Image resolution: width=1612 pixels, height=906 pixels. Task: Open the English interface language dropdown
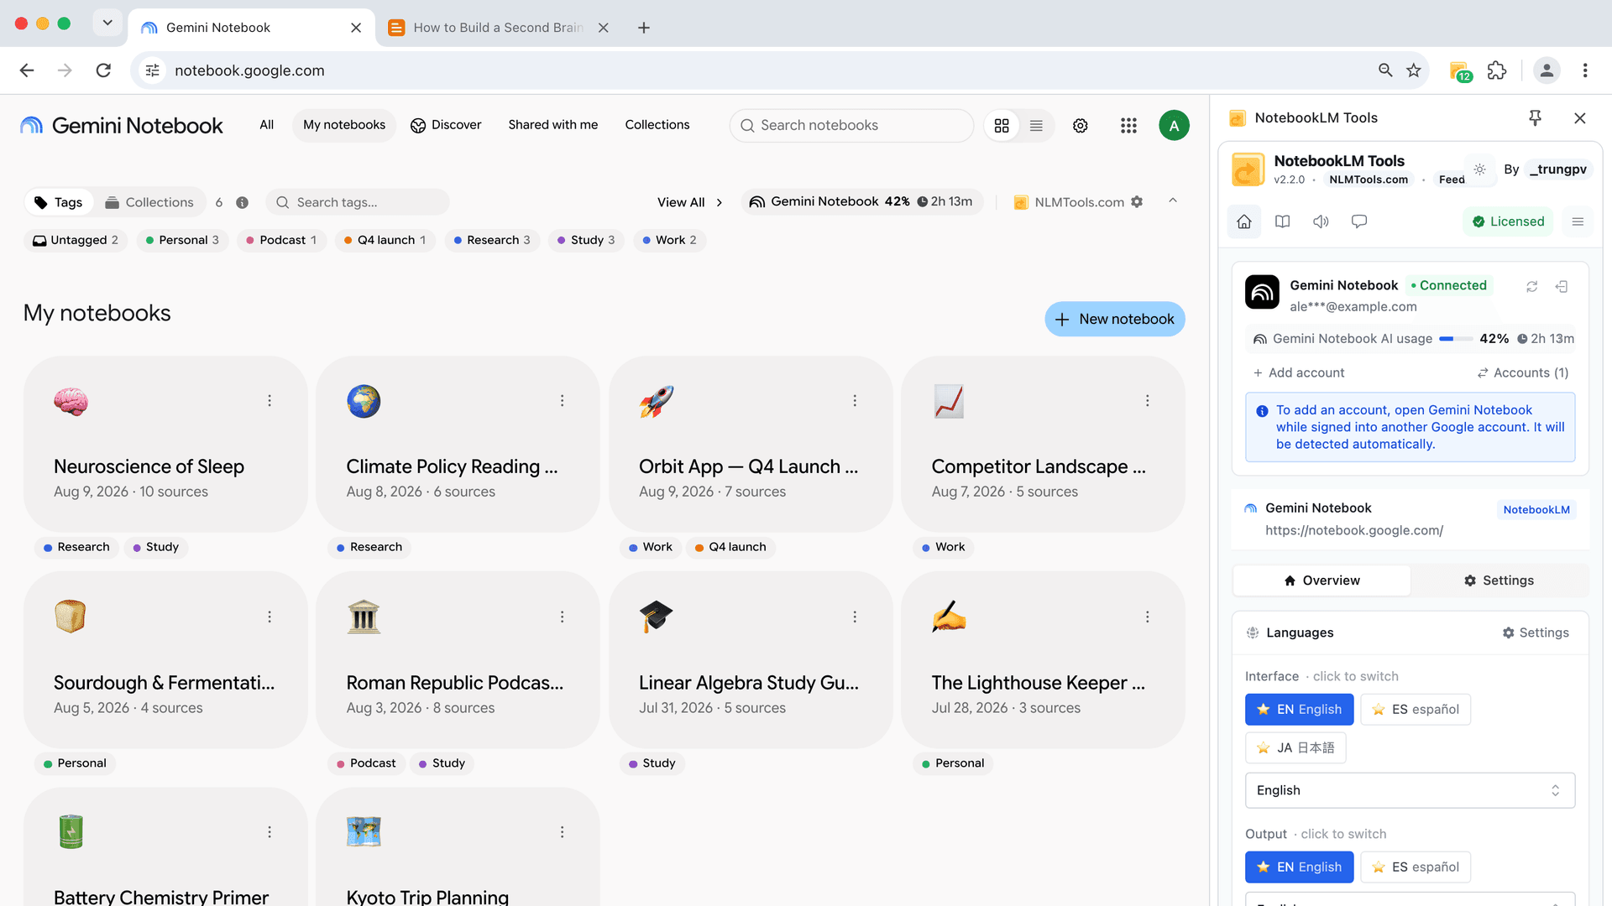pos(1410,790)
